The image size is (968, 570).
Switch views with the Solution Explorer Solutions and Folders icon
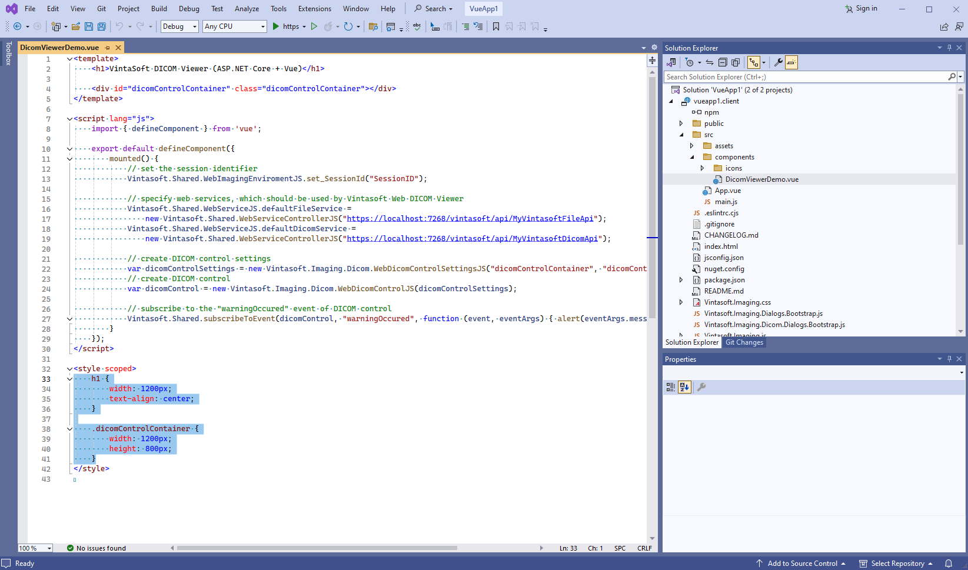pos(671,62)
